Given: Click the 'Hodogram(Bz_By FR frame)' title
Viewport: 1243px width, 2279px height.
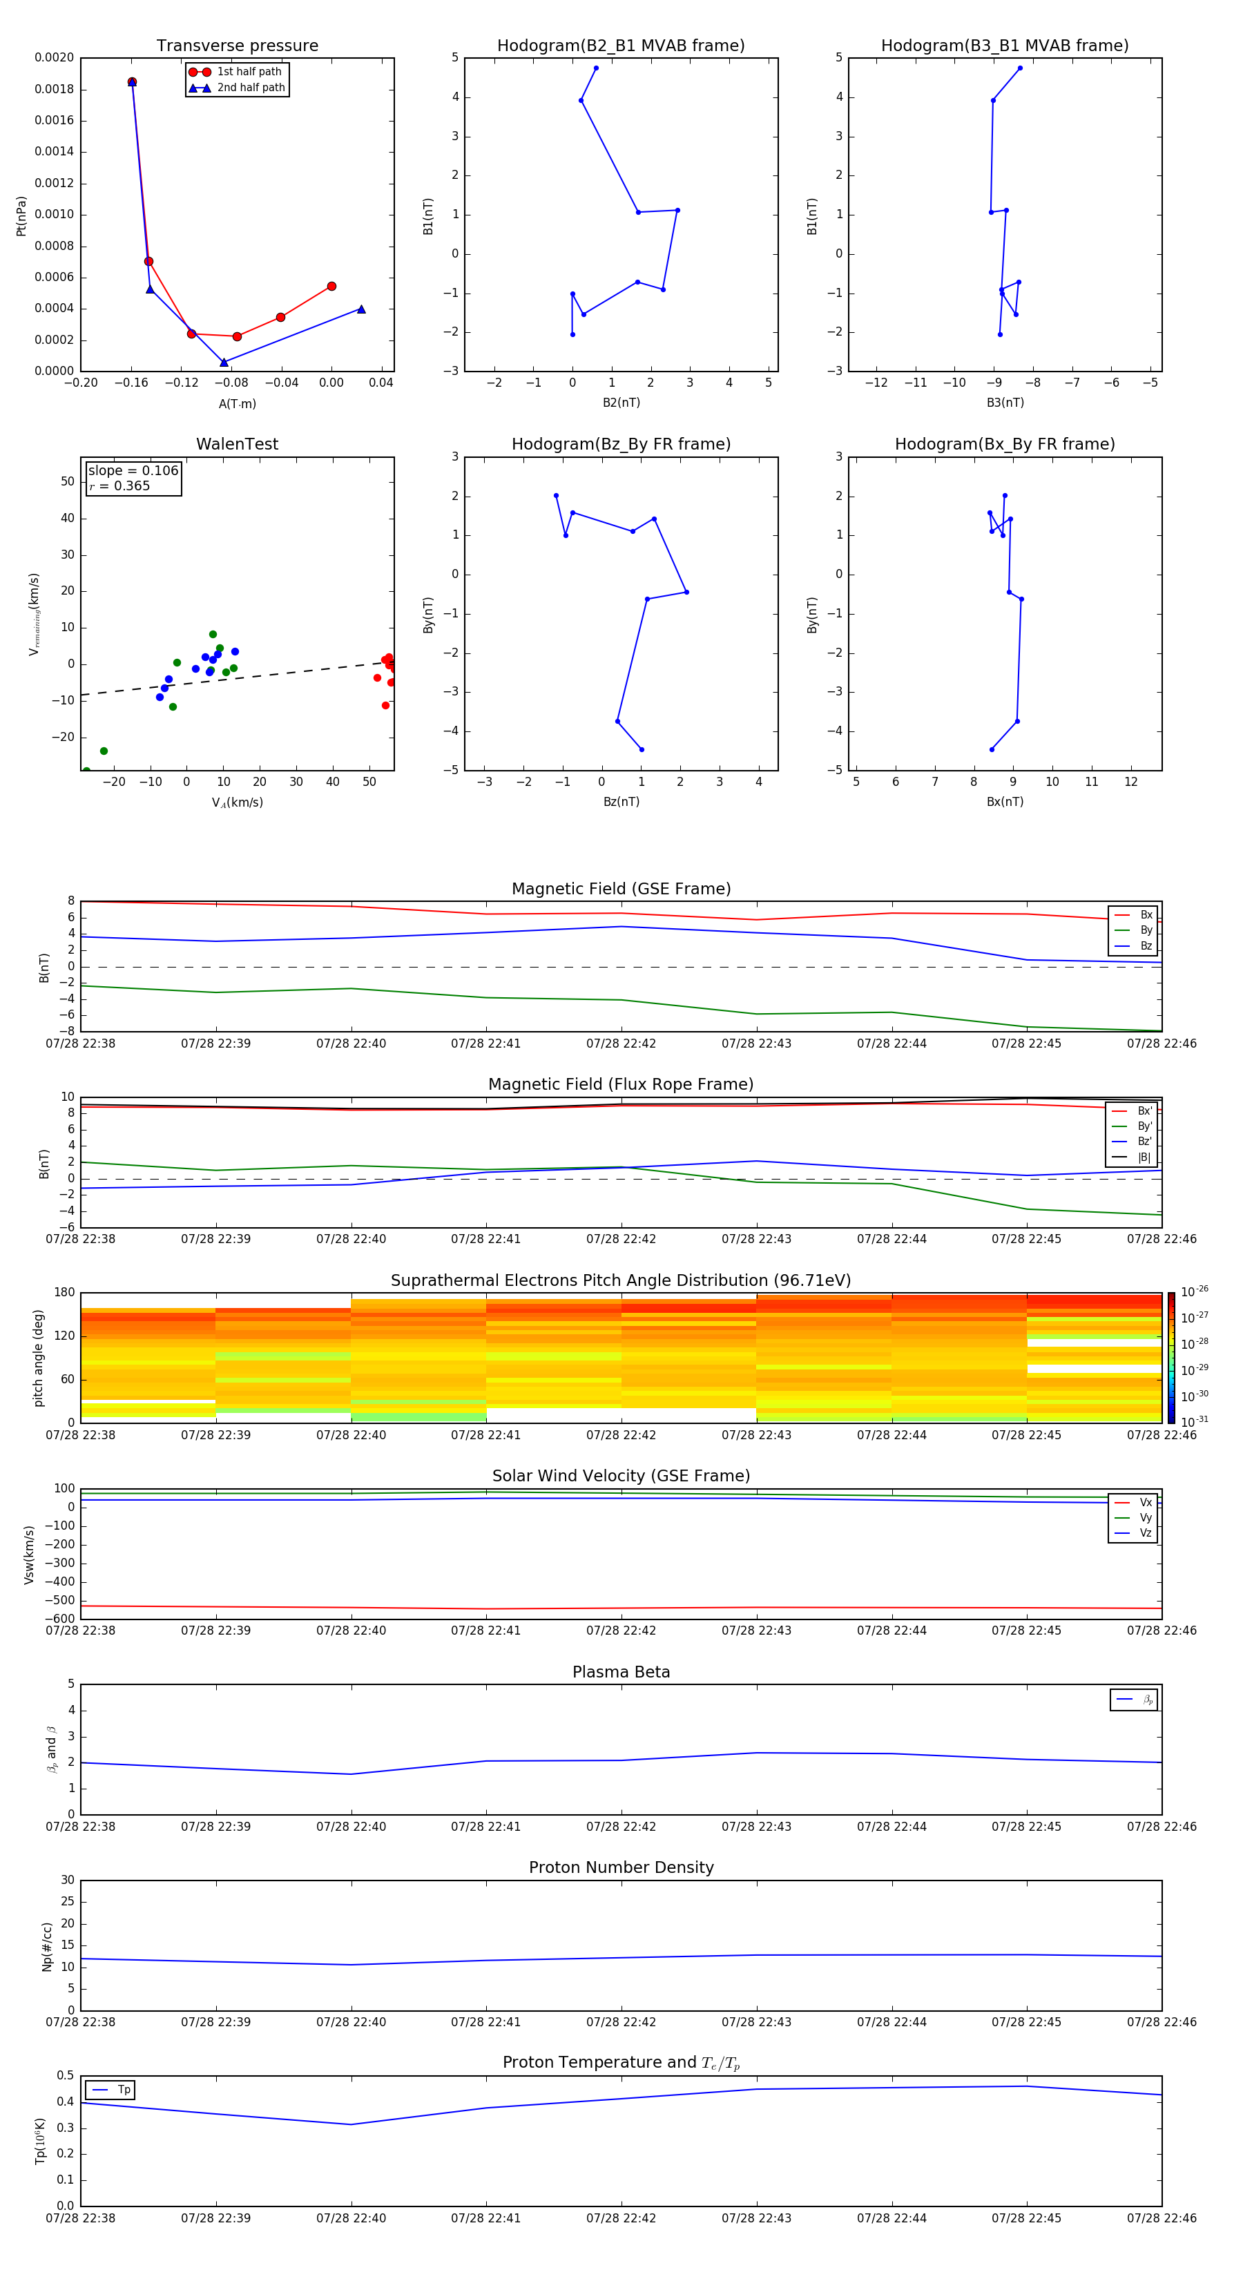Looking at the screenshot, I should coord(621,444).
